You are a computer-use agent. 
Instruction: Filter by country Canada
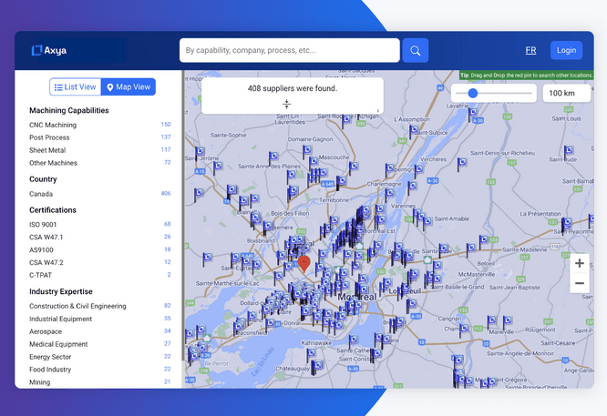100,194
